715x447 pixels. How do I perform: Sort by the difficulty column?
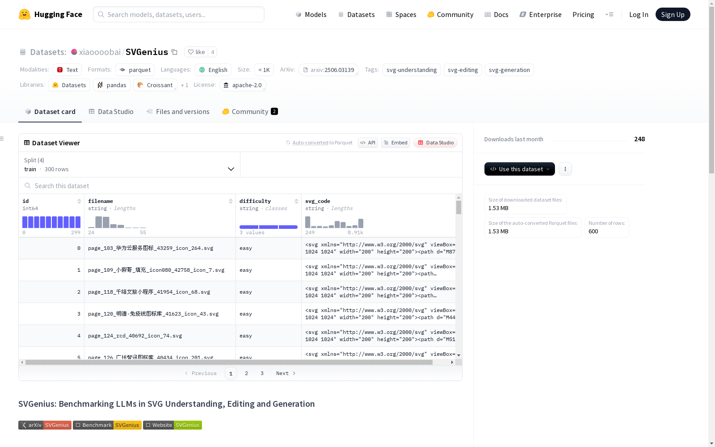296,201
